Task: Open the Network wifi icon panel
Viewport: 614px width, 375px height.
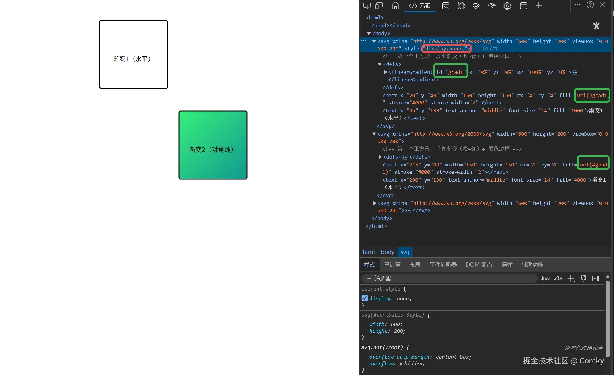Action: tap(476, 6)
